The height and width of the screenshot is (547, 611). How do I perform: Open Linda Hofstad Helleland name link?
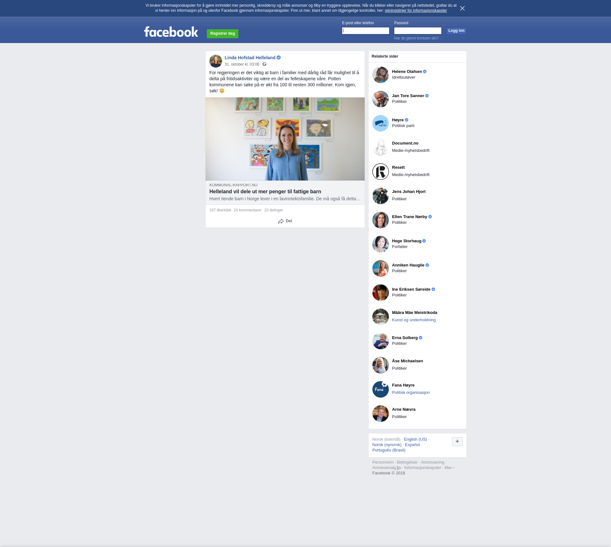pos(250,58)
